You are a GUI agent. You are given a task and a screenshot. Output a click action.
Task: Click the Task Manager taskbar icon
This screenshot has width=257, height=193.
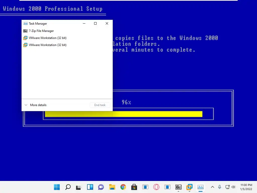pyautogui.click(x=201, y=187)
